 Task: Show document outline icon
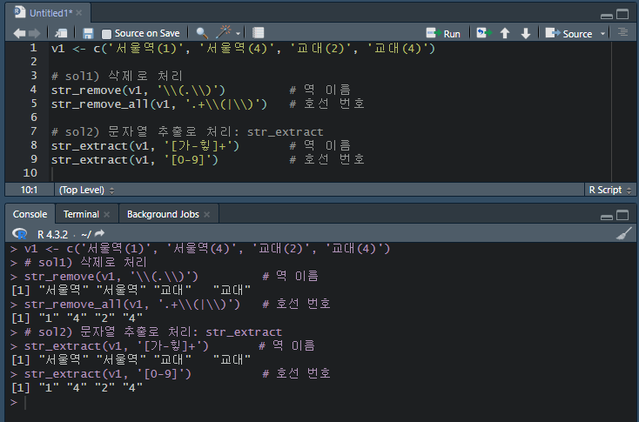622,32
